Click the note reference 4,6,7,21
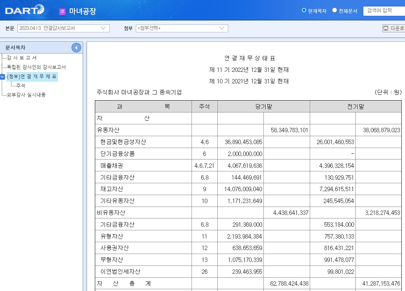 point(204,166)
